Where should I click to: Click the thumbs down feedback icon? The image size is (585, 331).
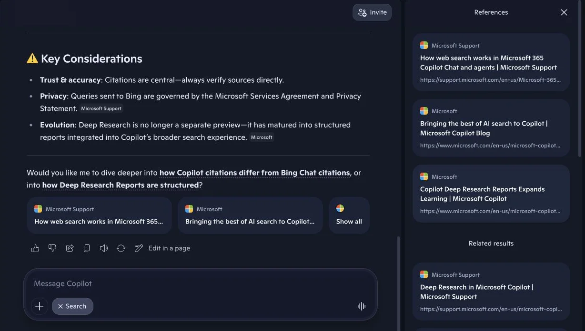click(x=52, y=248)
